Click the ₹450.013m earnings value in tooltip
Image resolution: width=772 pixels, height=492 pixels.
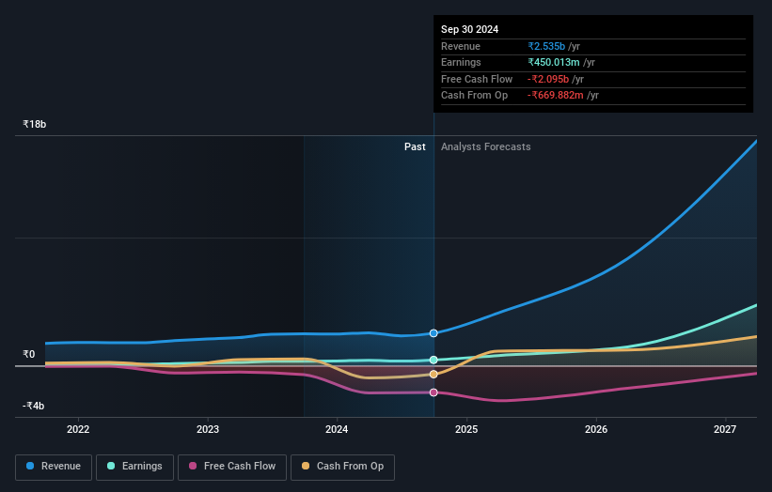tap(554, 62)
